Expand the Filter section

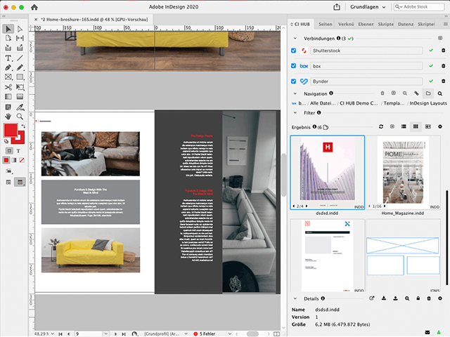(x=295, y=112)
